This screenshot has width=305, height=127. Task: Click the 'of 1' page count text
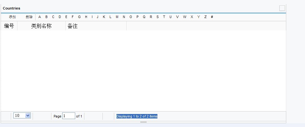click(x=79, y=116)
